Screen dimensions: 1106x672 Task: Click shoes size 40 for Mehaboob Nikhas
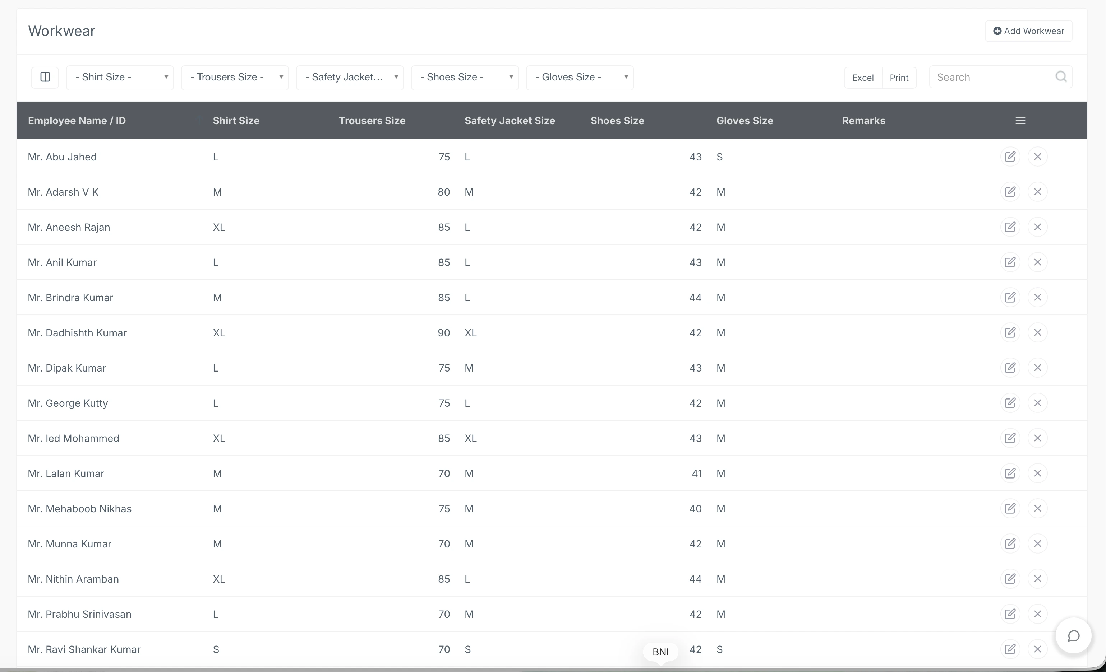695,509
